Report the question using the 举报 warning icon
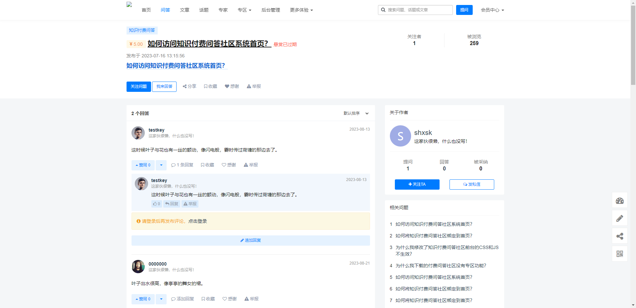The width and height of the screenshot is (636, 308). 254,86
